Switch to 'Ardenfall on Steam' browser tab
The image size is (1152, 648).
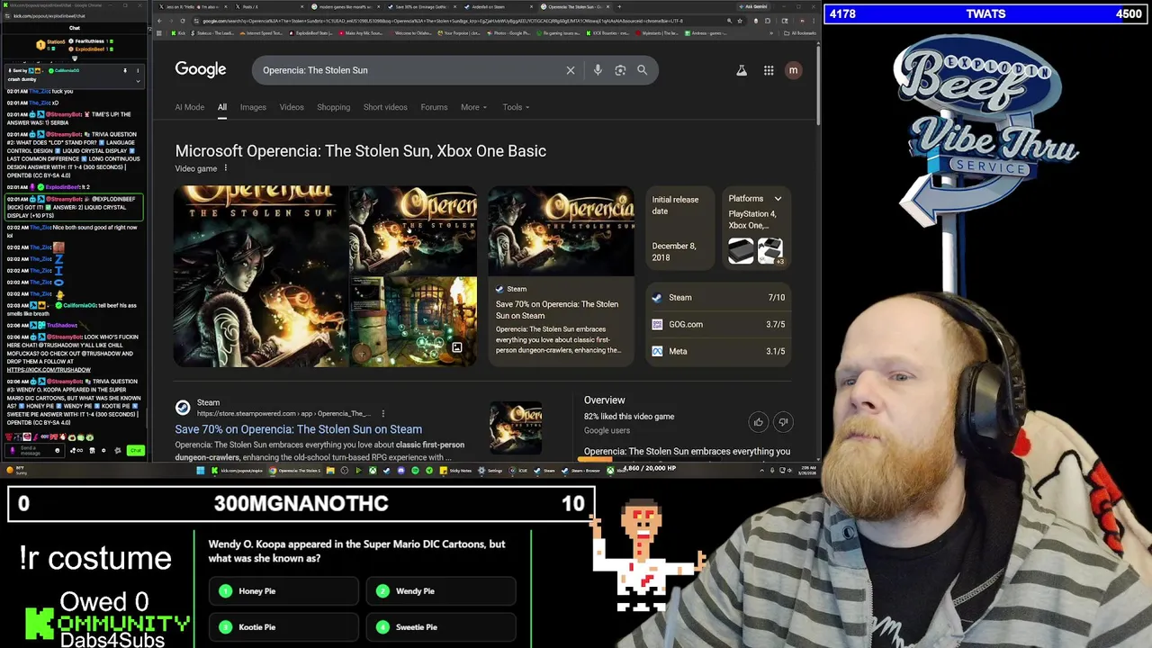(499, 6)
